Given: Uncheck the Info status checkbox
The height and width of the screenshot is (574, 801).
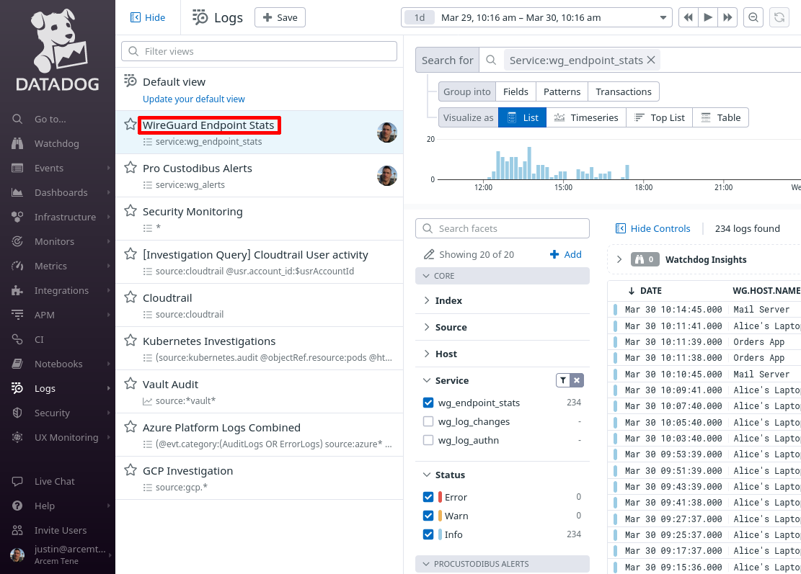Looking at the screenshot, I should pyautogui.click(x=428, y=534).
